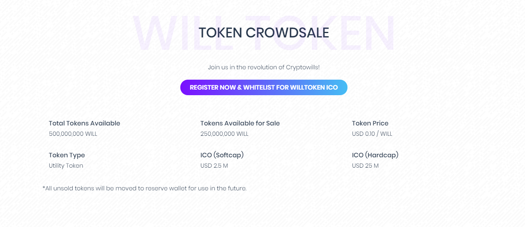The image size is (525, 227).
Task: Select the Token Price heading
Action: coord(370,123)
